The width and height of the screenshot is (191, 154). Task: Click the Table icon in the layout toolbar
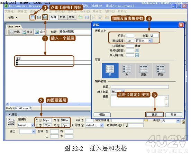pyautogui.click(x=33, y=17)
